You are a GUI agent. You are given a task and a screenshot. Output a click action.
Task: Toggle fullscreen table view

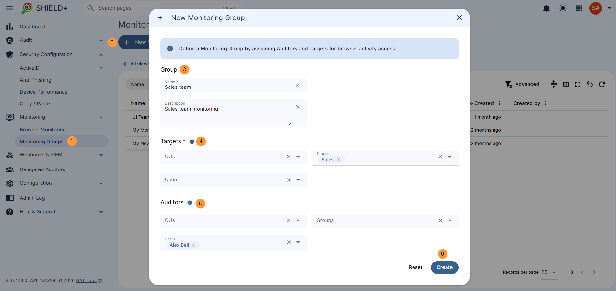(578, 84)
